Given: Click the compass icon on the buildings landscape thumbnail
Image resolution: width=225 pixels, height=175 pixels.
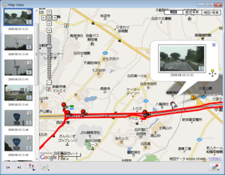Looking at the screenshot, I should [29, 88].
